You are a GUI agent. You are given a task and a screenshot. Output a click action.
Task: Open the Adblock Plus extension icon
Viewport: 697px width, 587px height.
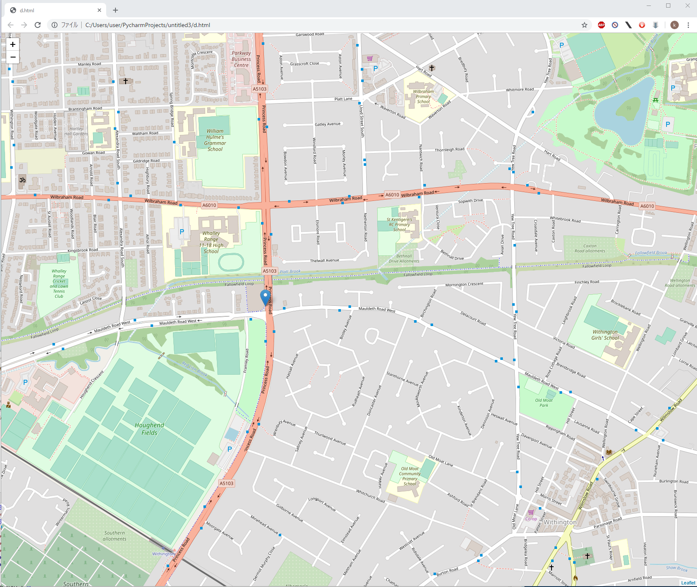(x=601, y=25)
